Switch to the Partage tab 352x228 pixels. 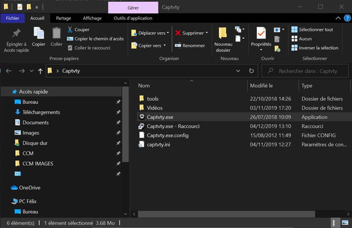(x=63, y=18)
